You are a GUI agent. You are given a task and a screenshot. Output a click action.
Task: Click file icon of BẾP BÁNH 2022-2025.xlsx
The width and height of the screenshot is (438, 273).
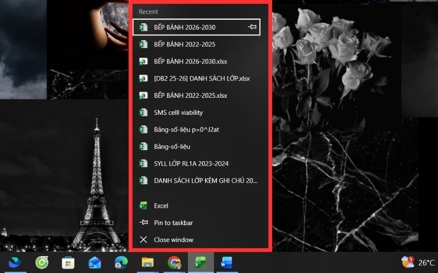coord(143,95)
